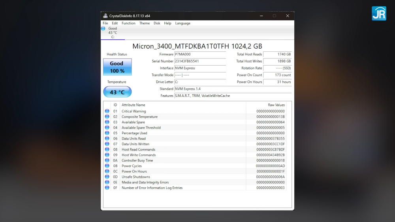The height and width of the screenshot is (222, 395).
Task: Click status orb for Available Spare row 03
Action: tap(107, 122)
